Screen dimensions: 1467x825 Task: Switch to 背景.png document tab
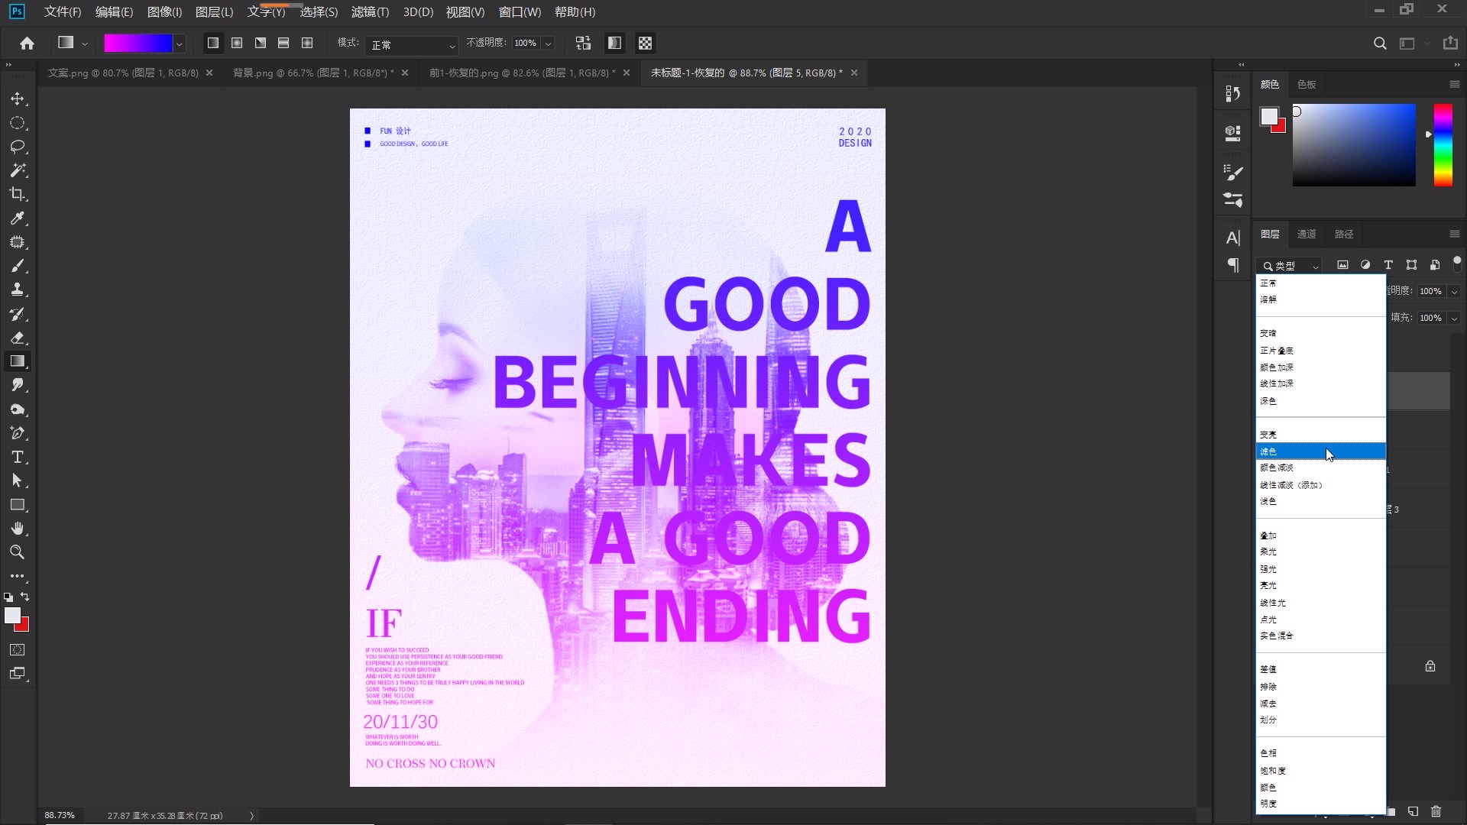(313, 73)
